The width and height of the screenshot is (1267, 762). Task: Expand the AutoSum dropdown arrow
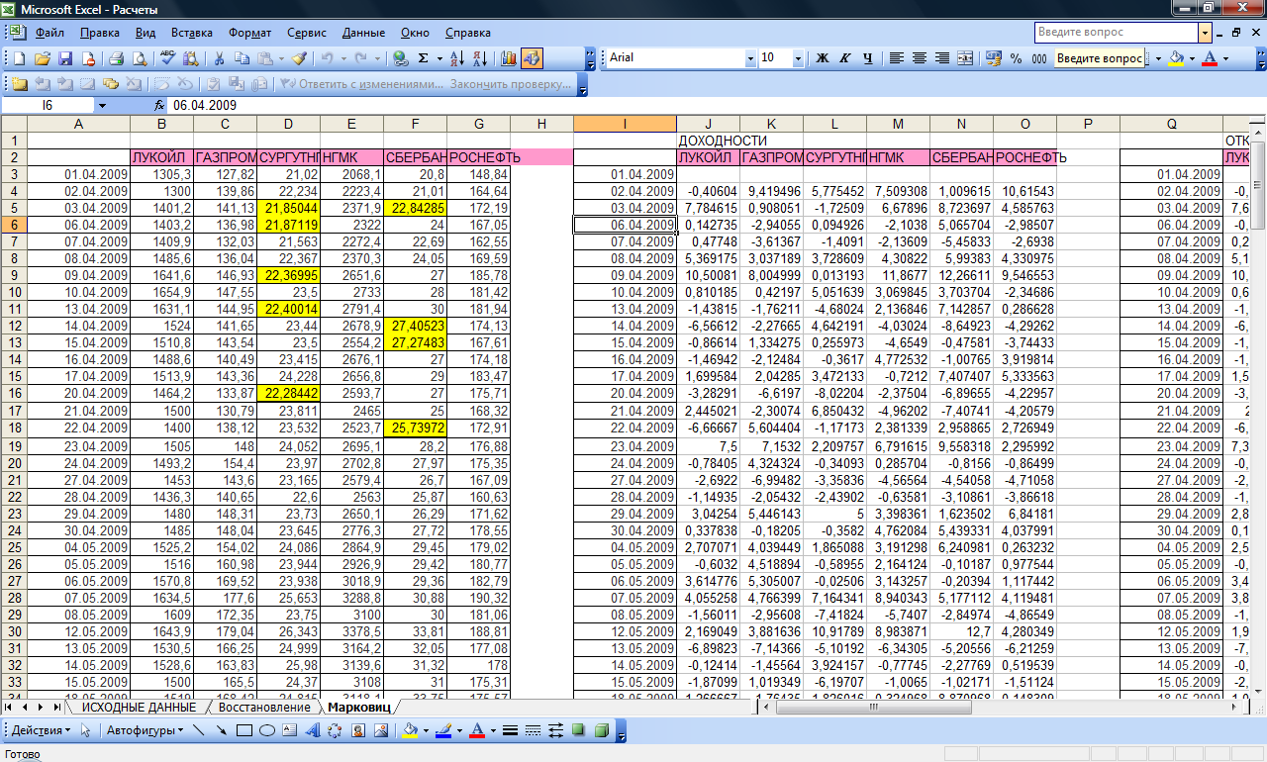[x=439, y=58]
